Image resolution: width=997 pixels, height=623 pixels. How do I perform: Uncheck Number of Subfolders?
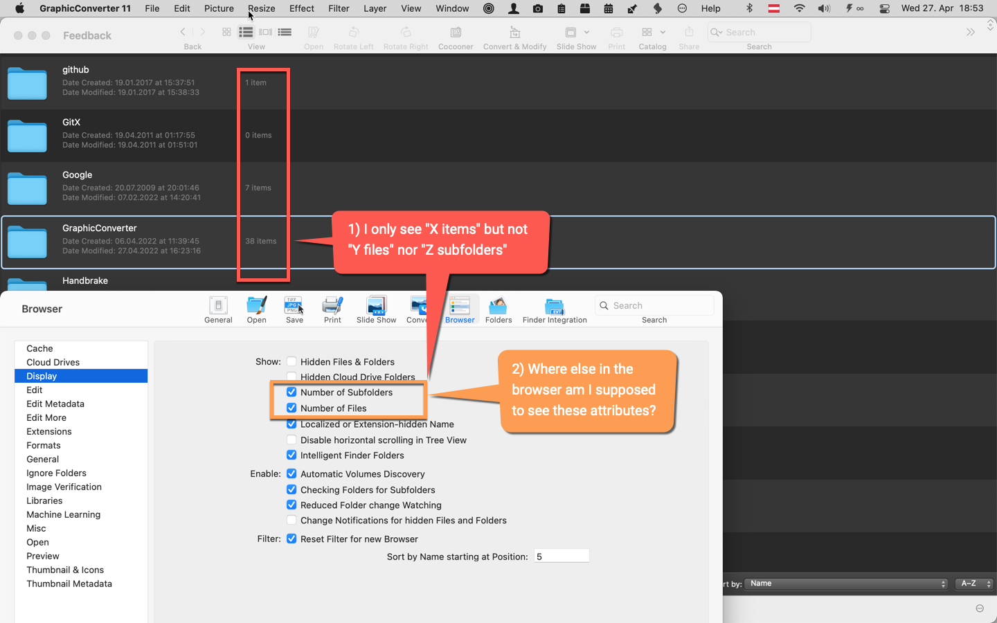tap(291, 392)
